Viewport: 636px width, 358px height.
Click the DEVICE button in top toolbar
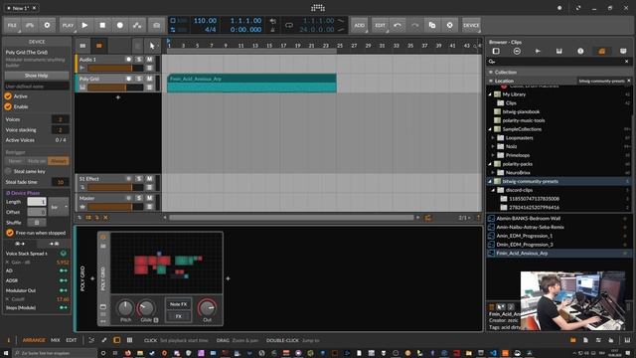point(471,25)
